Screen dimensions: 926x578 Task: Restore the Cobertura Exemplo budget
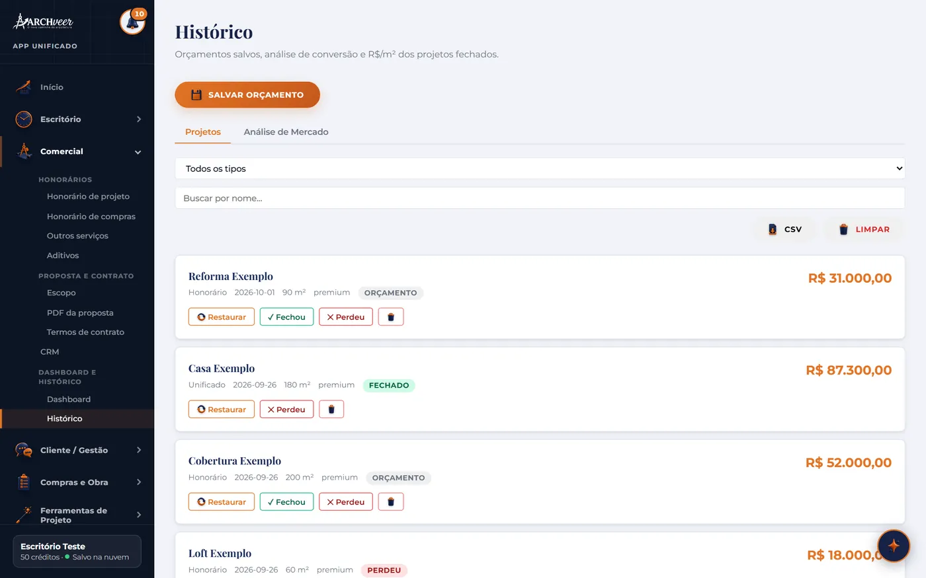pyautogui.click(x=222, y=502)
